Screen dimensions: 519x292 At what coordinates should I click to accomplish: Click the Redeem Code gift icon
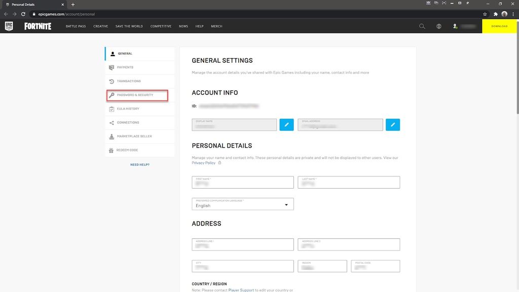(x=112, y=150)
